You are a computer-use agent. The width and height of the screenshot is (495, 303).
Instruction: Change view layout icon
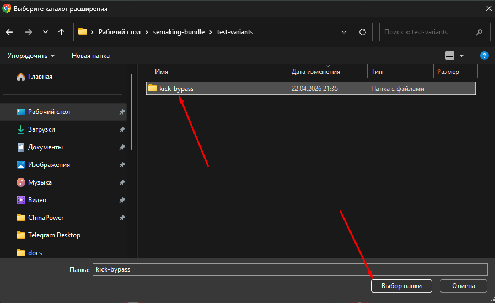(450, 56)
